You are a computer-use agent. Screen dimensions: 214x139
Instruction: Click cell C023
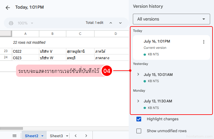pyautogui.click(x=26, y=58)
